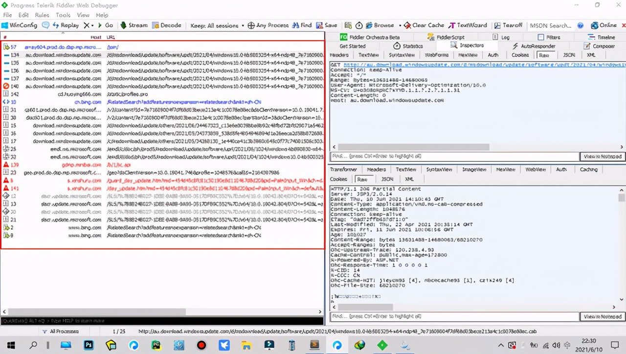Switch to the FiddlerScript tab
The width and height of the screenshot is (626, 354).
[x=446, y=37]
